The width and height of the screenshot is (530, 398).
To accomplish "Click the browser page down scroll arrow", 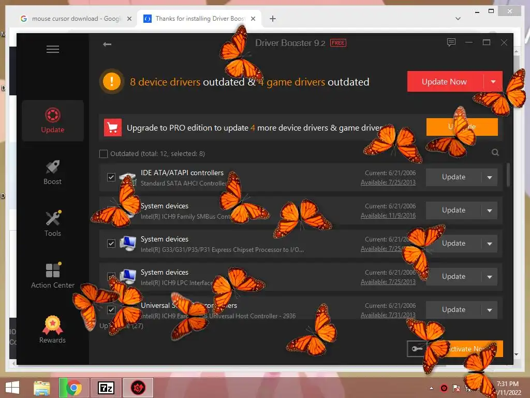I will click(x=516, y=354).
